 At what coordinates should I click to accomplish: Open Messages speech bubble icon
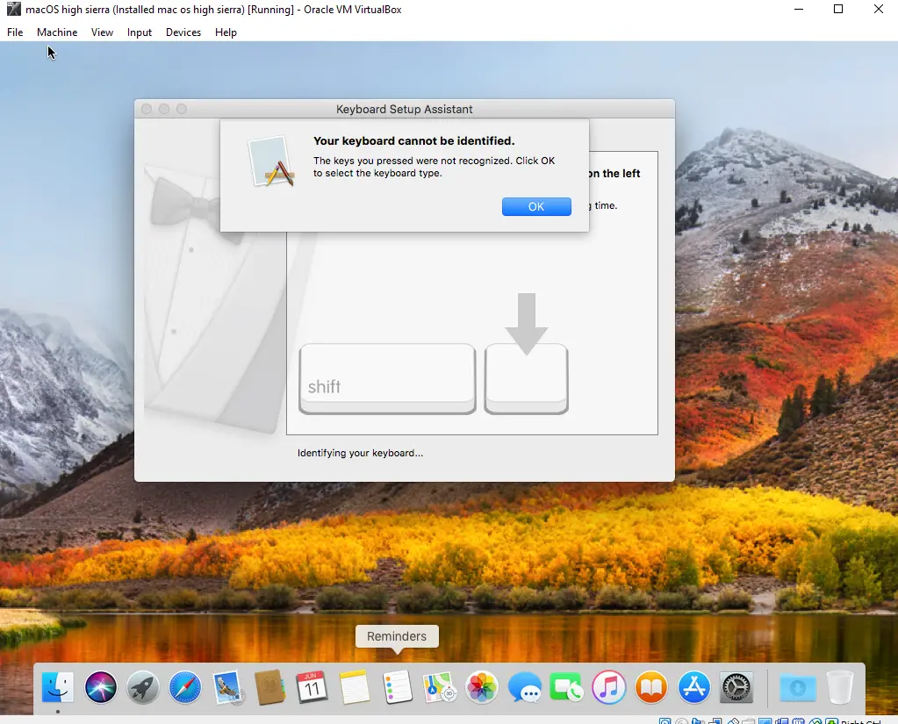(x=524, y=687)
